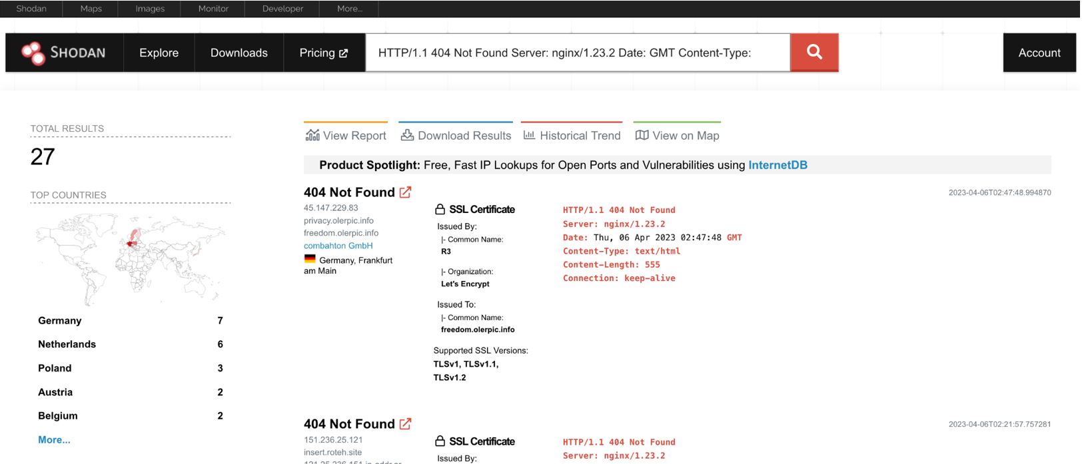The height and width of the screenshot is (464, 1090).
Task: Click hostname insert.roteh.site
Action: pos(332,452)
